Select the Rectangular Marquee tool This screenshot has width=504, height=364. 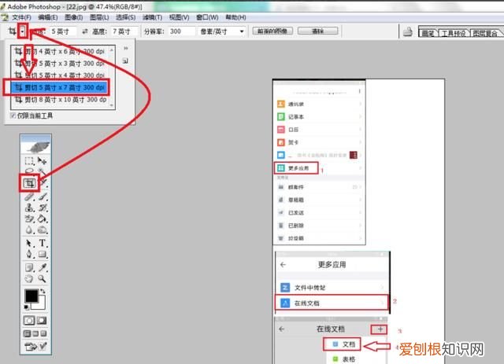point(30,160)
